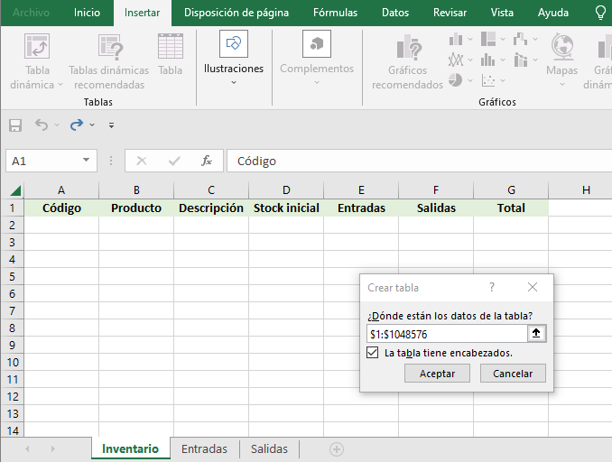Screen dimensions: 612x462
Task: Switch to the Datos tab
Action: click(x=395, y=13)
